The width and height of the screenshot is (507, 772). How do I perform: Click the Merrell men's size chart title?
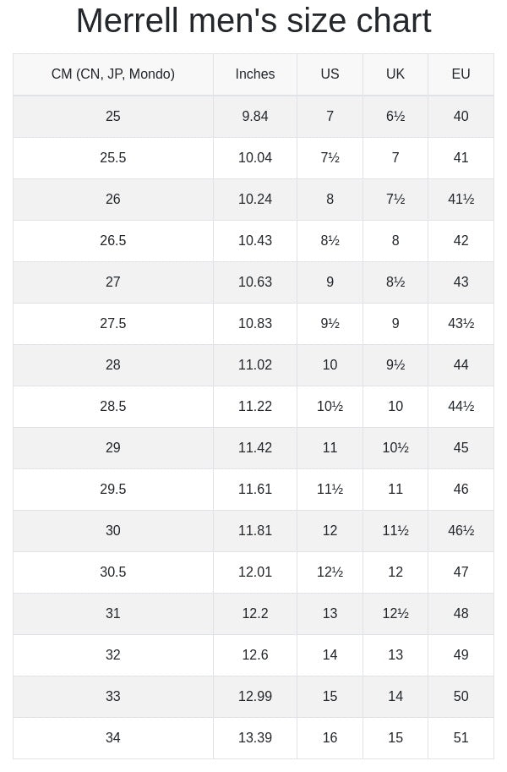(253, 20)
